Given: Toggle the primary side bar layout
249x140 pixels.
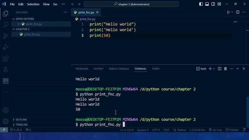Looking at the screenshot, I should [201, 4].
